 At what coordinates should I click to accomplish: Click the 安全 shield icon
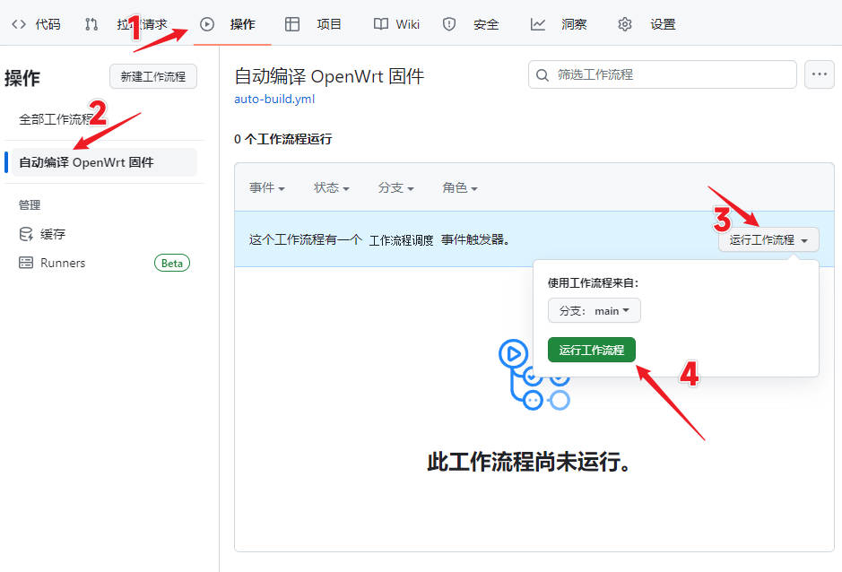click(449, 24)
